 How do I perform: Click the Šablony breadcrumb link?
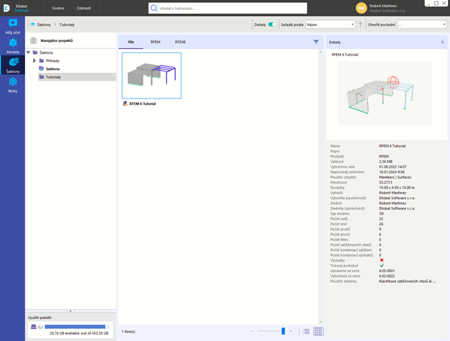point(44,24)
